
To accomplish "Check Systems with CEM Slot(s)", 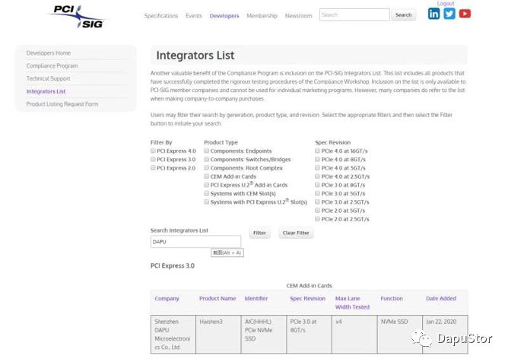I will click(x=206, y=193).
